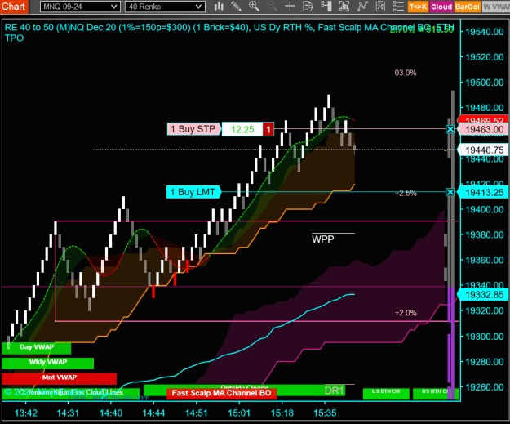The width and height of the screenshot is (510, 424).
Task: Click the 15:18 time axis label
Action: (x=282, y=413)
